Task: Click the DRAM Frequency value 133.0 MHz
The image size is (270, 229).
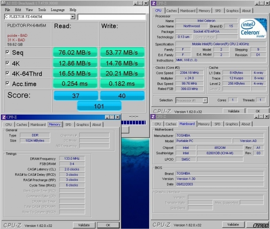Action: coord(72,158)
